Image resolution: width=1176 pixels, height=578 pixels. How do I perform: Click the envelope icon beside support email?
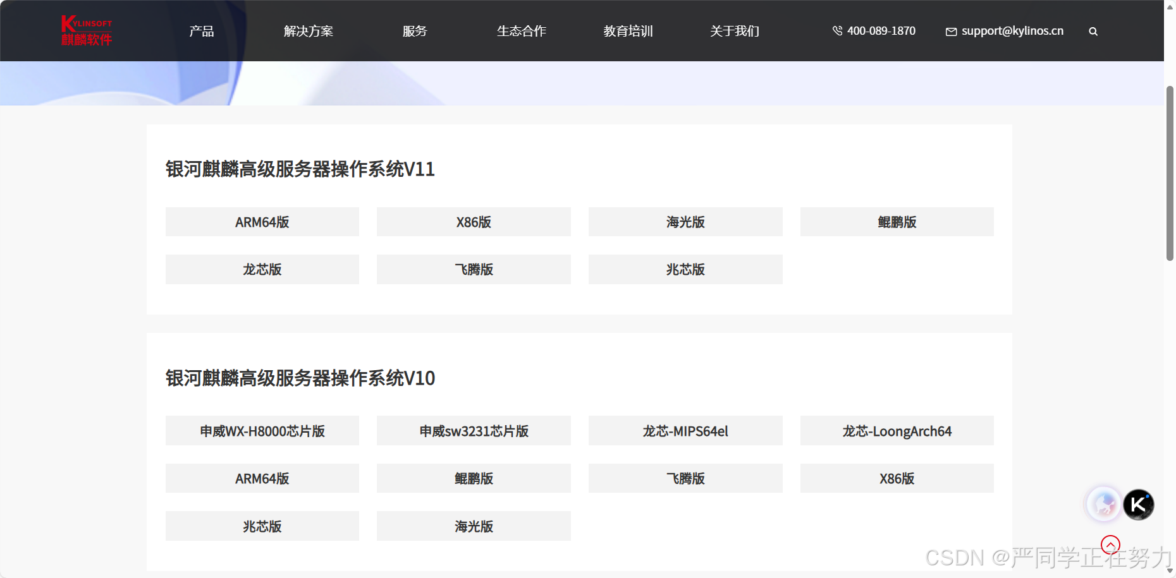click(951, 32)
